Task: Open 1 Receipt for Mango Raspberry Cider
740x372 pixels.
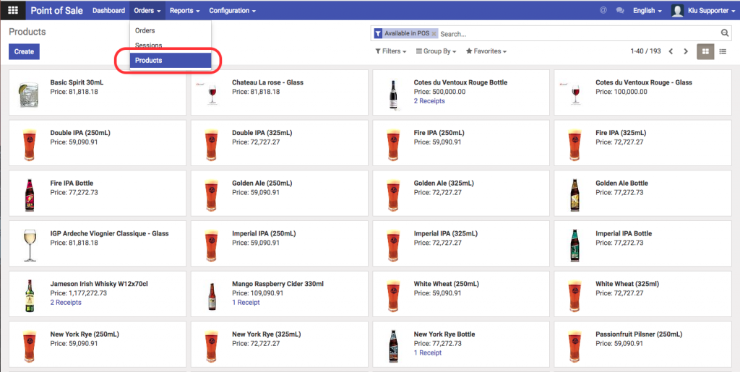Action: point(246,302)
